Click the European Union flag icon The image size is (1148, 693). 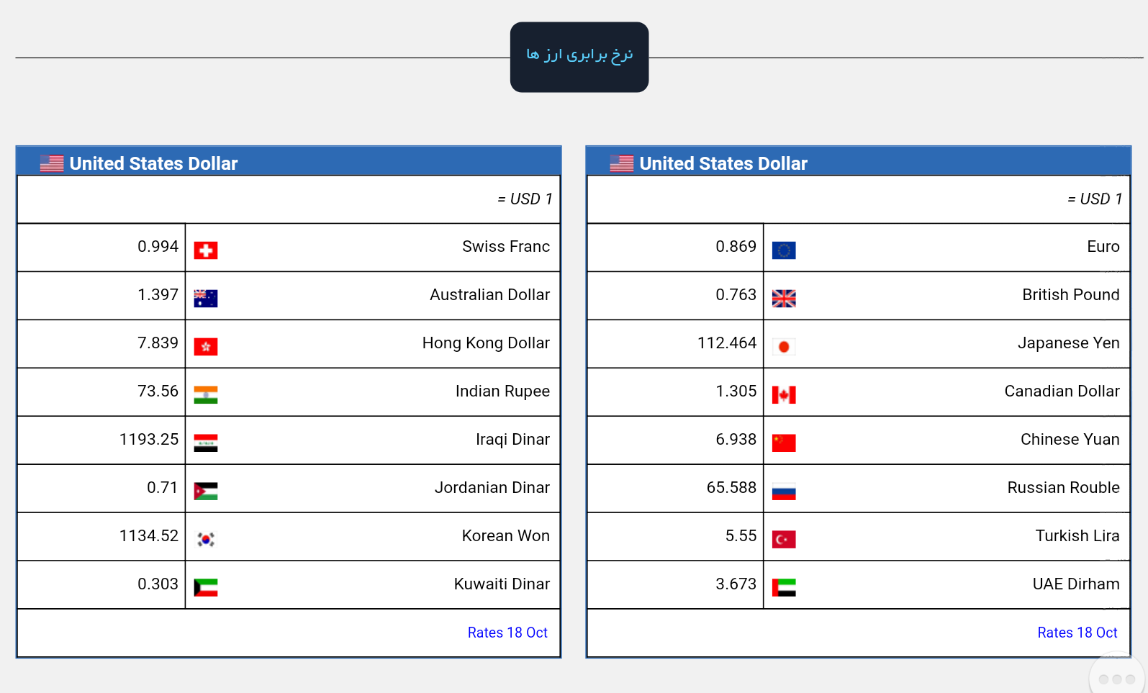[784, 250]
